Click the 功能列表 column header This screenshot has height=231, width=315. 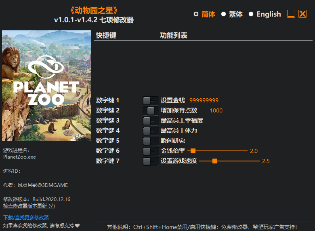174,36
